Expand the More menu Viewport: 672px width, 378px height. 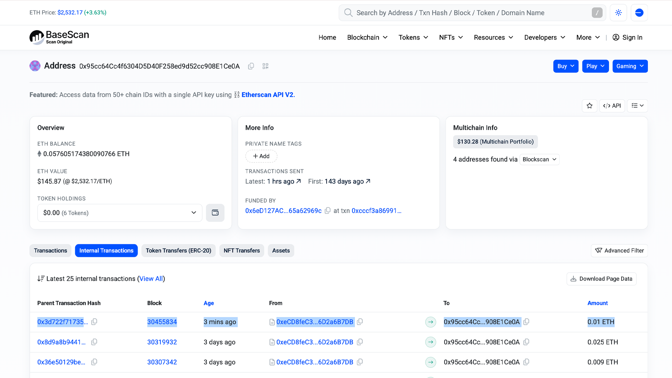[588, 37]
